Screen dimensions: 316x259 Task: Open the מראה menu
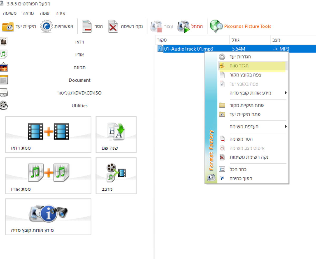point(28,13)
